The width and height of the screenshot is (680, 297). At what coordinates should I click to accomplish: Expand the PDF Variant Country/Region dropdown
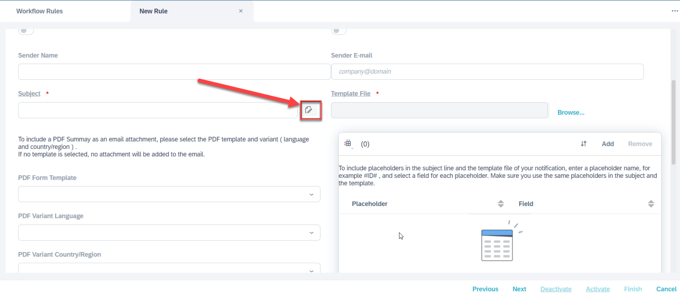tap(169, 268)
